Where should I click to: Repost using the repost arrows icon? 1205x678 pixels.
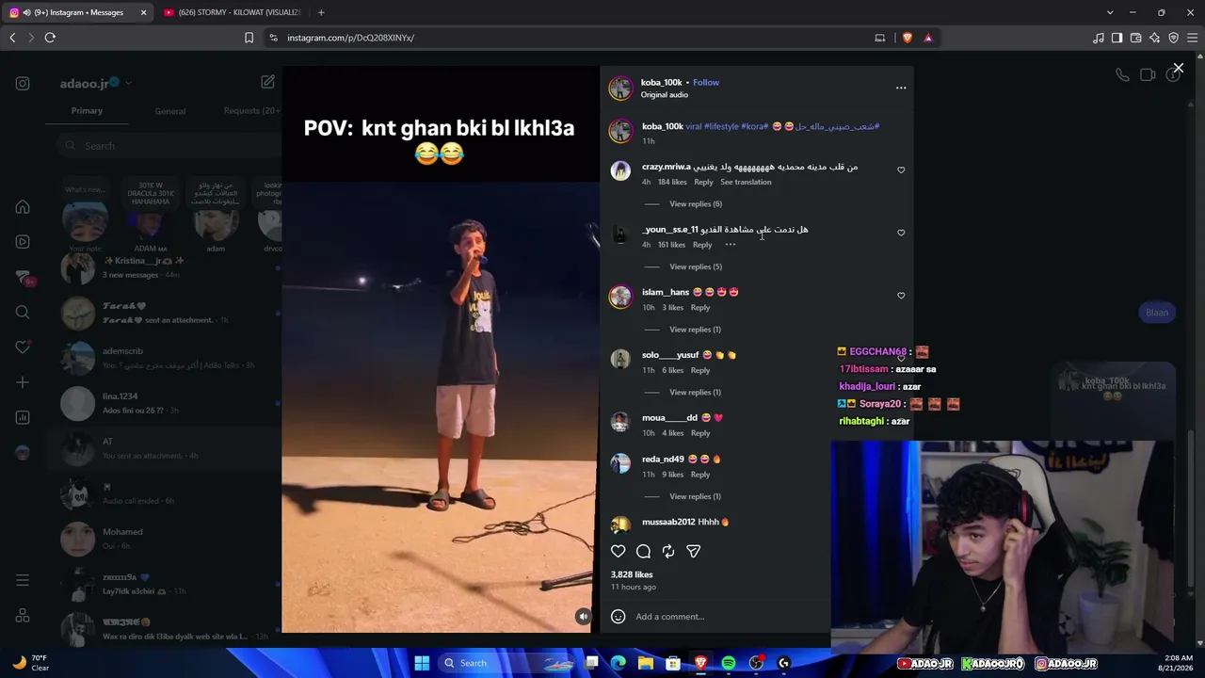[668, 551]
